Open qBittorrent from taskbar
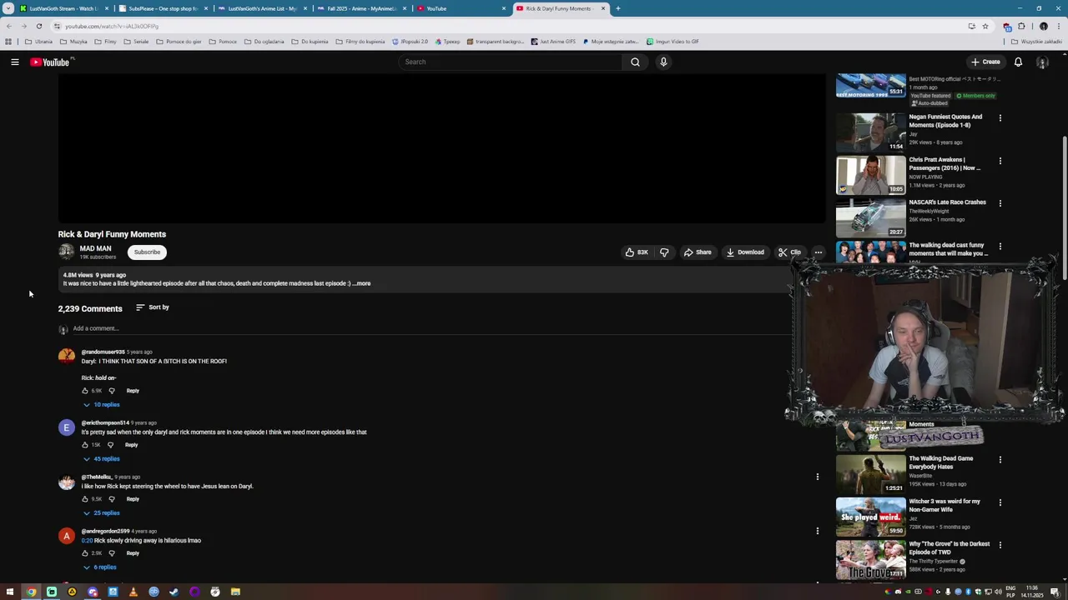 pyautogui.click(x=154, y=592)
